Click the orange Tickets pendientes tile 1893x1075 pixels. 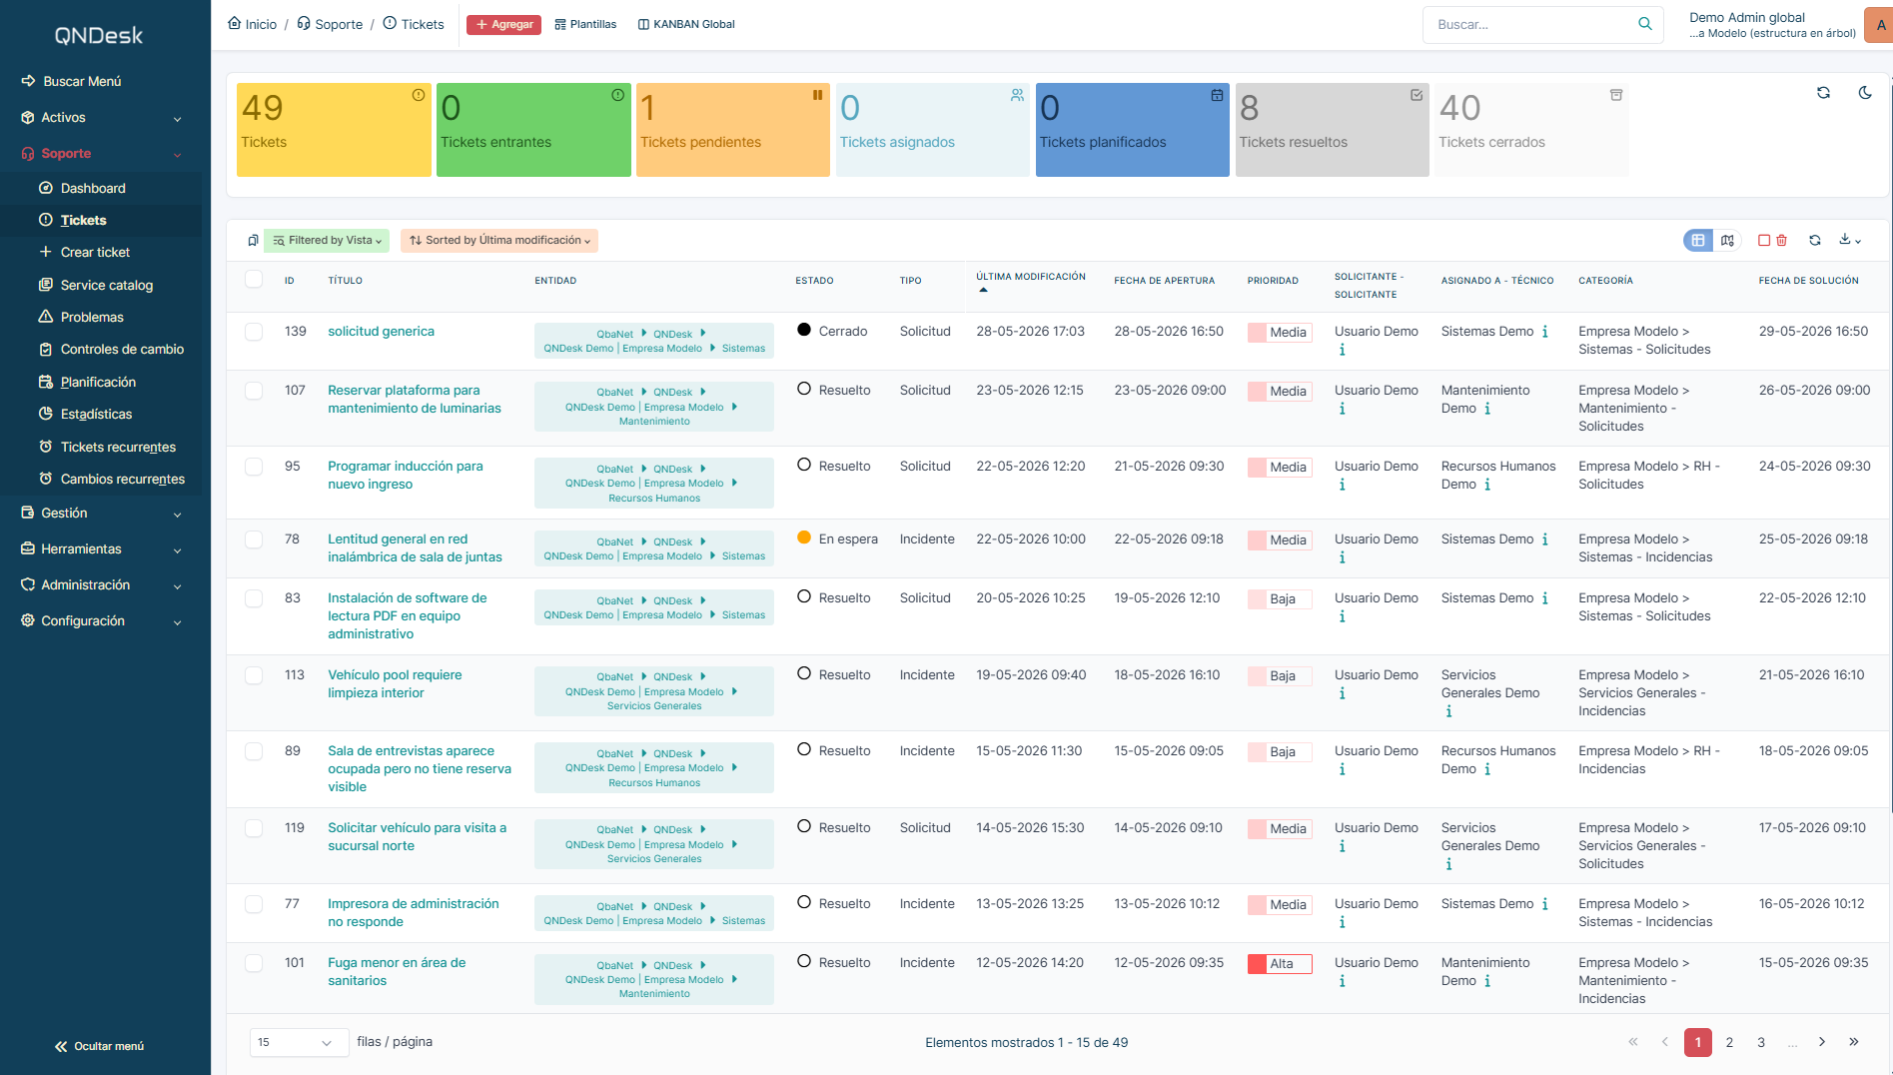(733, 130)
